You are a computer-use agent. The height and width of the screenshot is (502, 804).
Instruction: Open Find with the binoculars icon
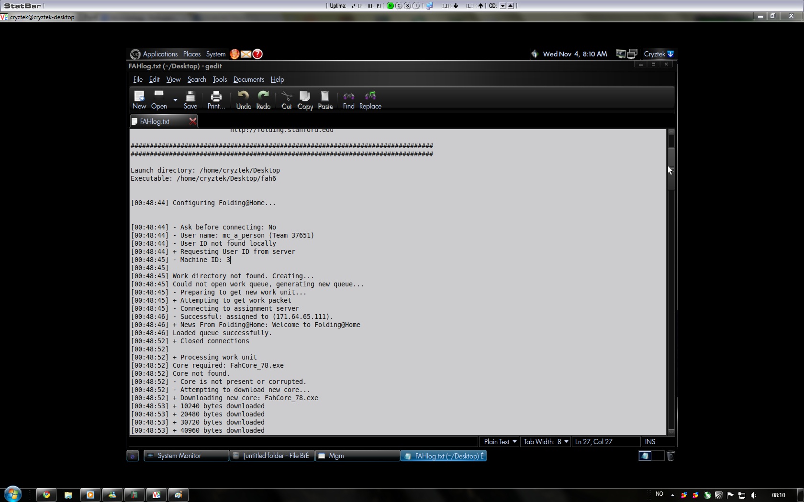coord(348,100)
